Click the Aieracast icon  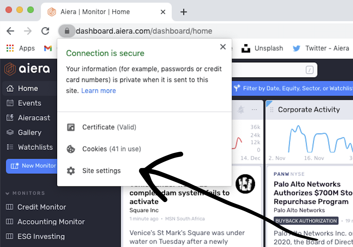click(x=10, y=117)
